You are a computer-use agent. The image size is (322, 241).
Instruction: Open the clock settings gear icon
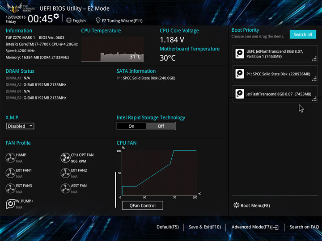(56, 16)
